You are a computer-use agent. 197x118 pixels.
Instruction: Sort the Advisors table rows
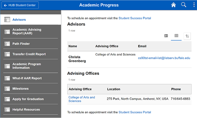tap(187, 36)
